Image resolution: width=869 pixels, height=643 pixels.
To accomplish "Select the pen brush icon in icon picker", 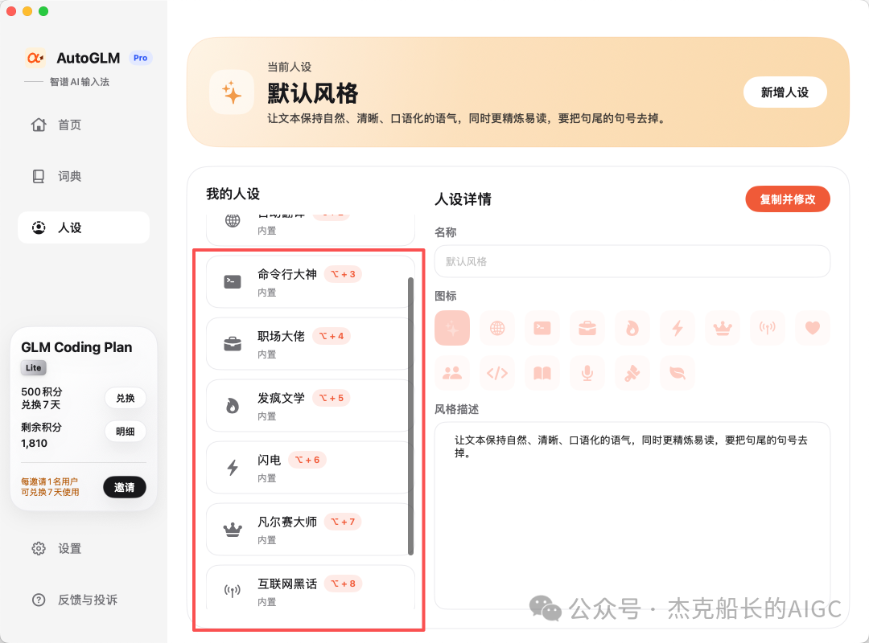I will coord(632,373).
